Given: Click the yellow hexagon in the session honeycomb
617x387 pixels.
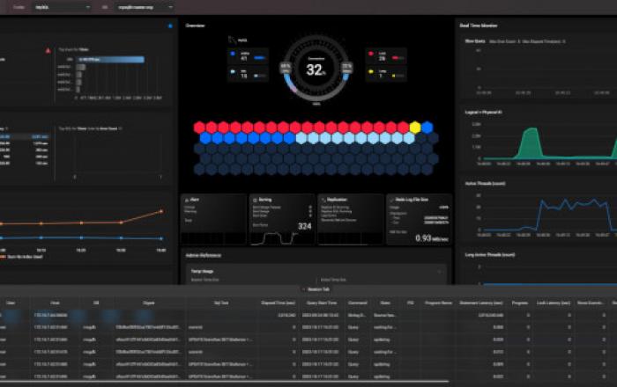Looking at the screenshot, I should (x=415, y=128).
